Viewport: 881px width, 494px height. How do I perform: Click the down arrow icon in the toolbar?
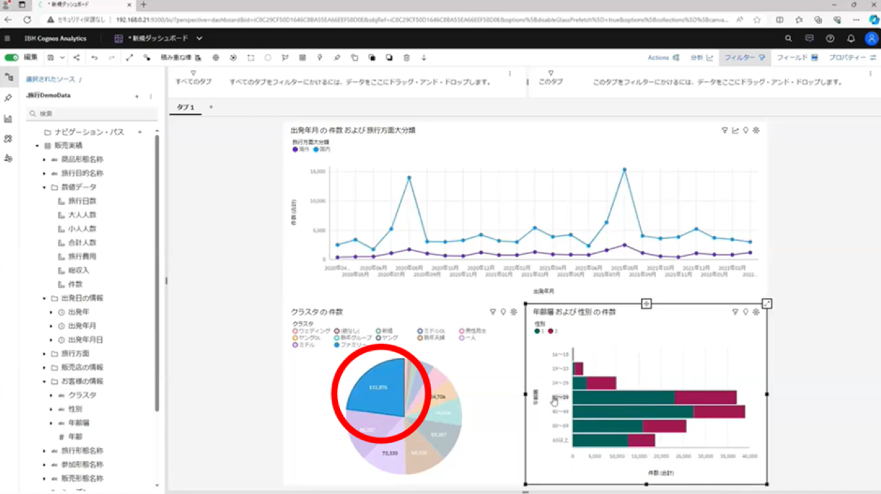tap(424, 58)
